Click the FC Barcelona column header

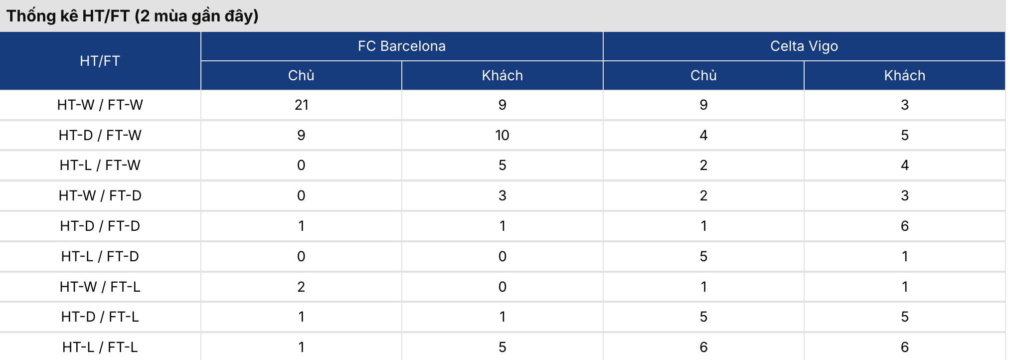[401, 46]
